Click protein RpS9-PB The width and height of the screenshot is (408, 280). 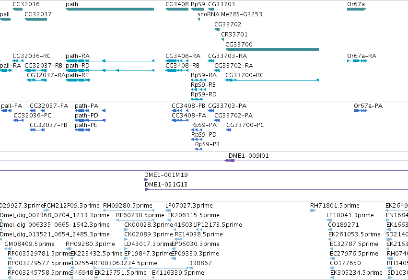tap(199, 150)
